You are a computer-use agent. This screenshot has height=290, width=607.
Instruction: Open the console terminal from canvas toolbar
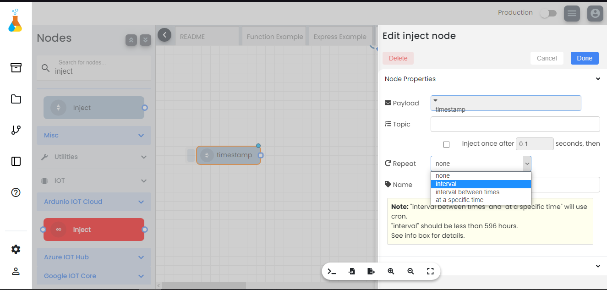pos(332,271)
